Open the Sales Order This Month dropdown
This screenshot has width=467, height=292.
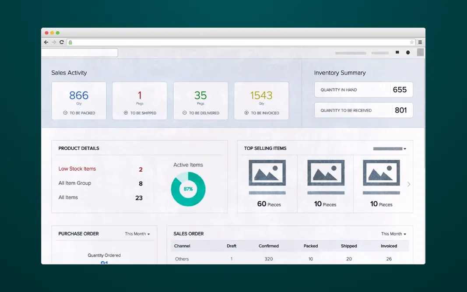click(393, 234)
